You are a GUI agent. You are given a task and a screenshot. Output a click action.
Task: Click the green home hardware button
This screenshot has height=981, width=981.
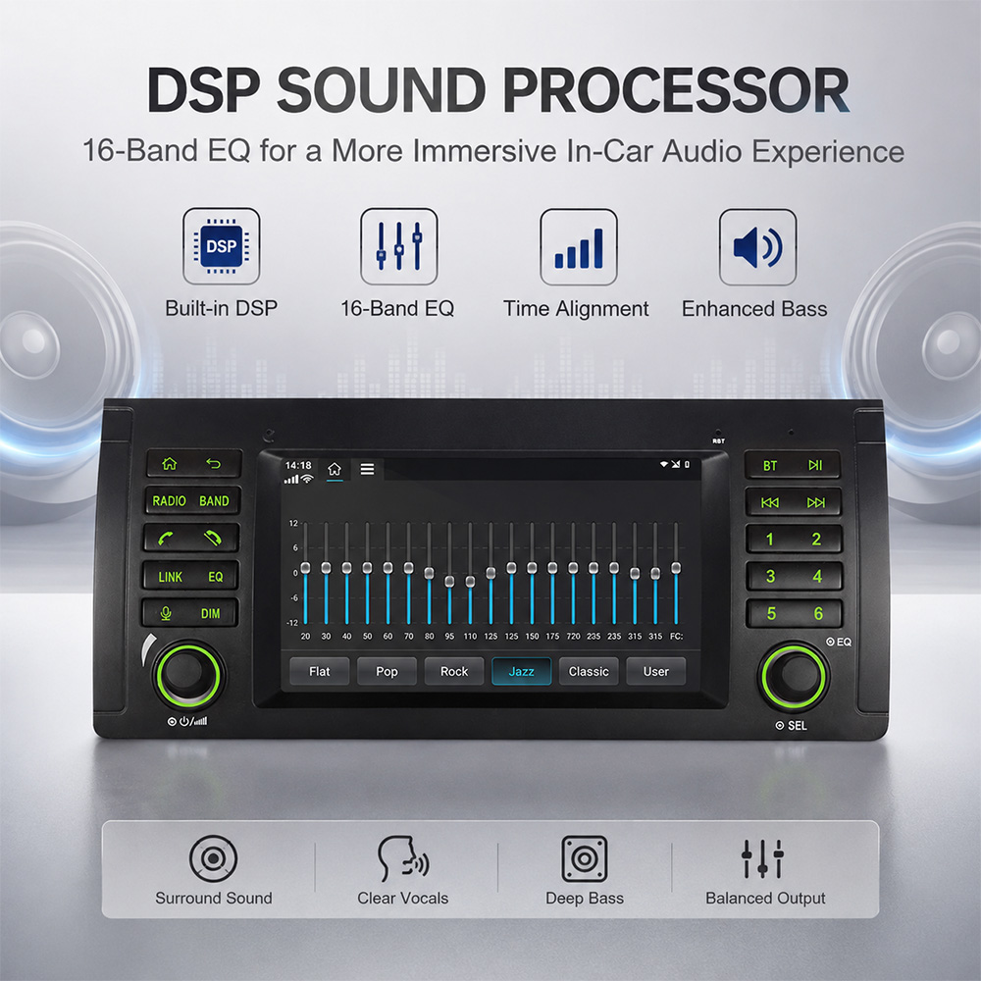[x=170, y=464]
